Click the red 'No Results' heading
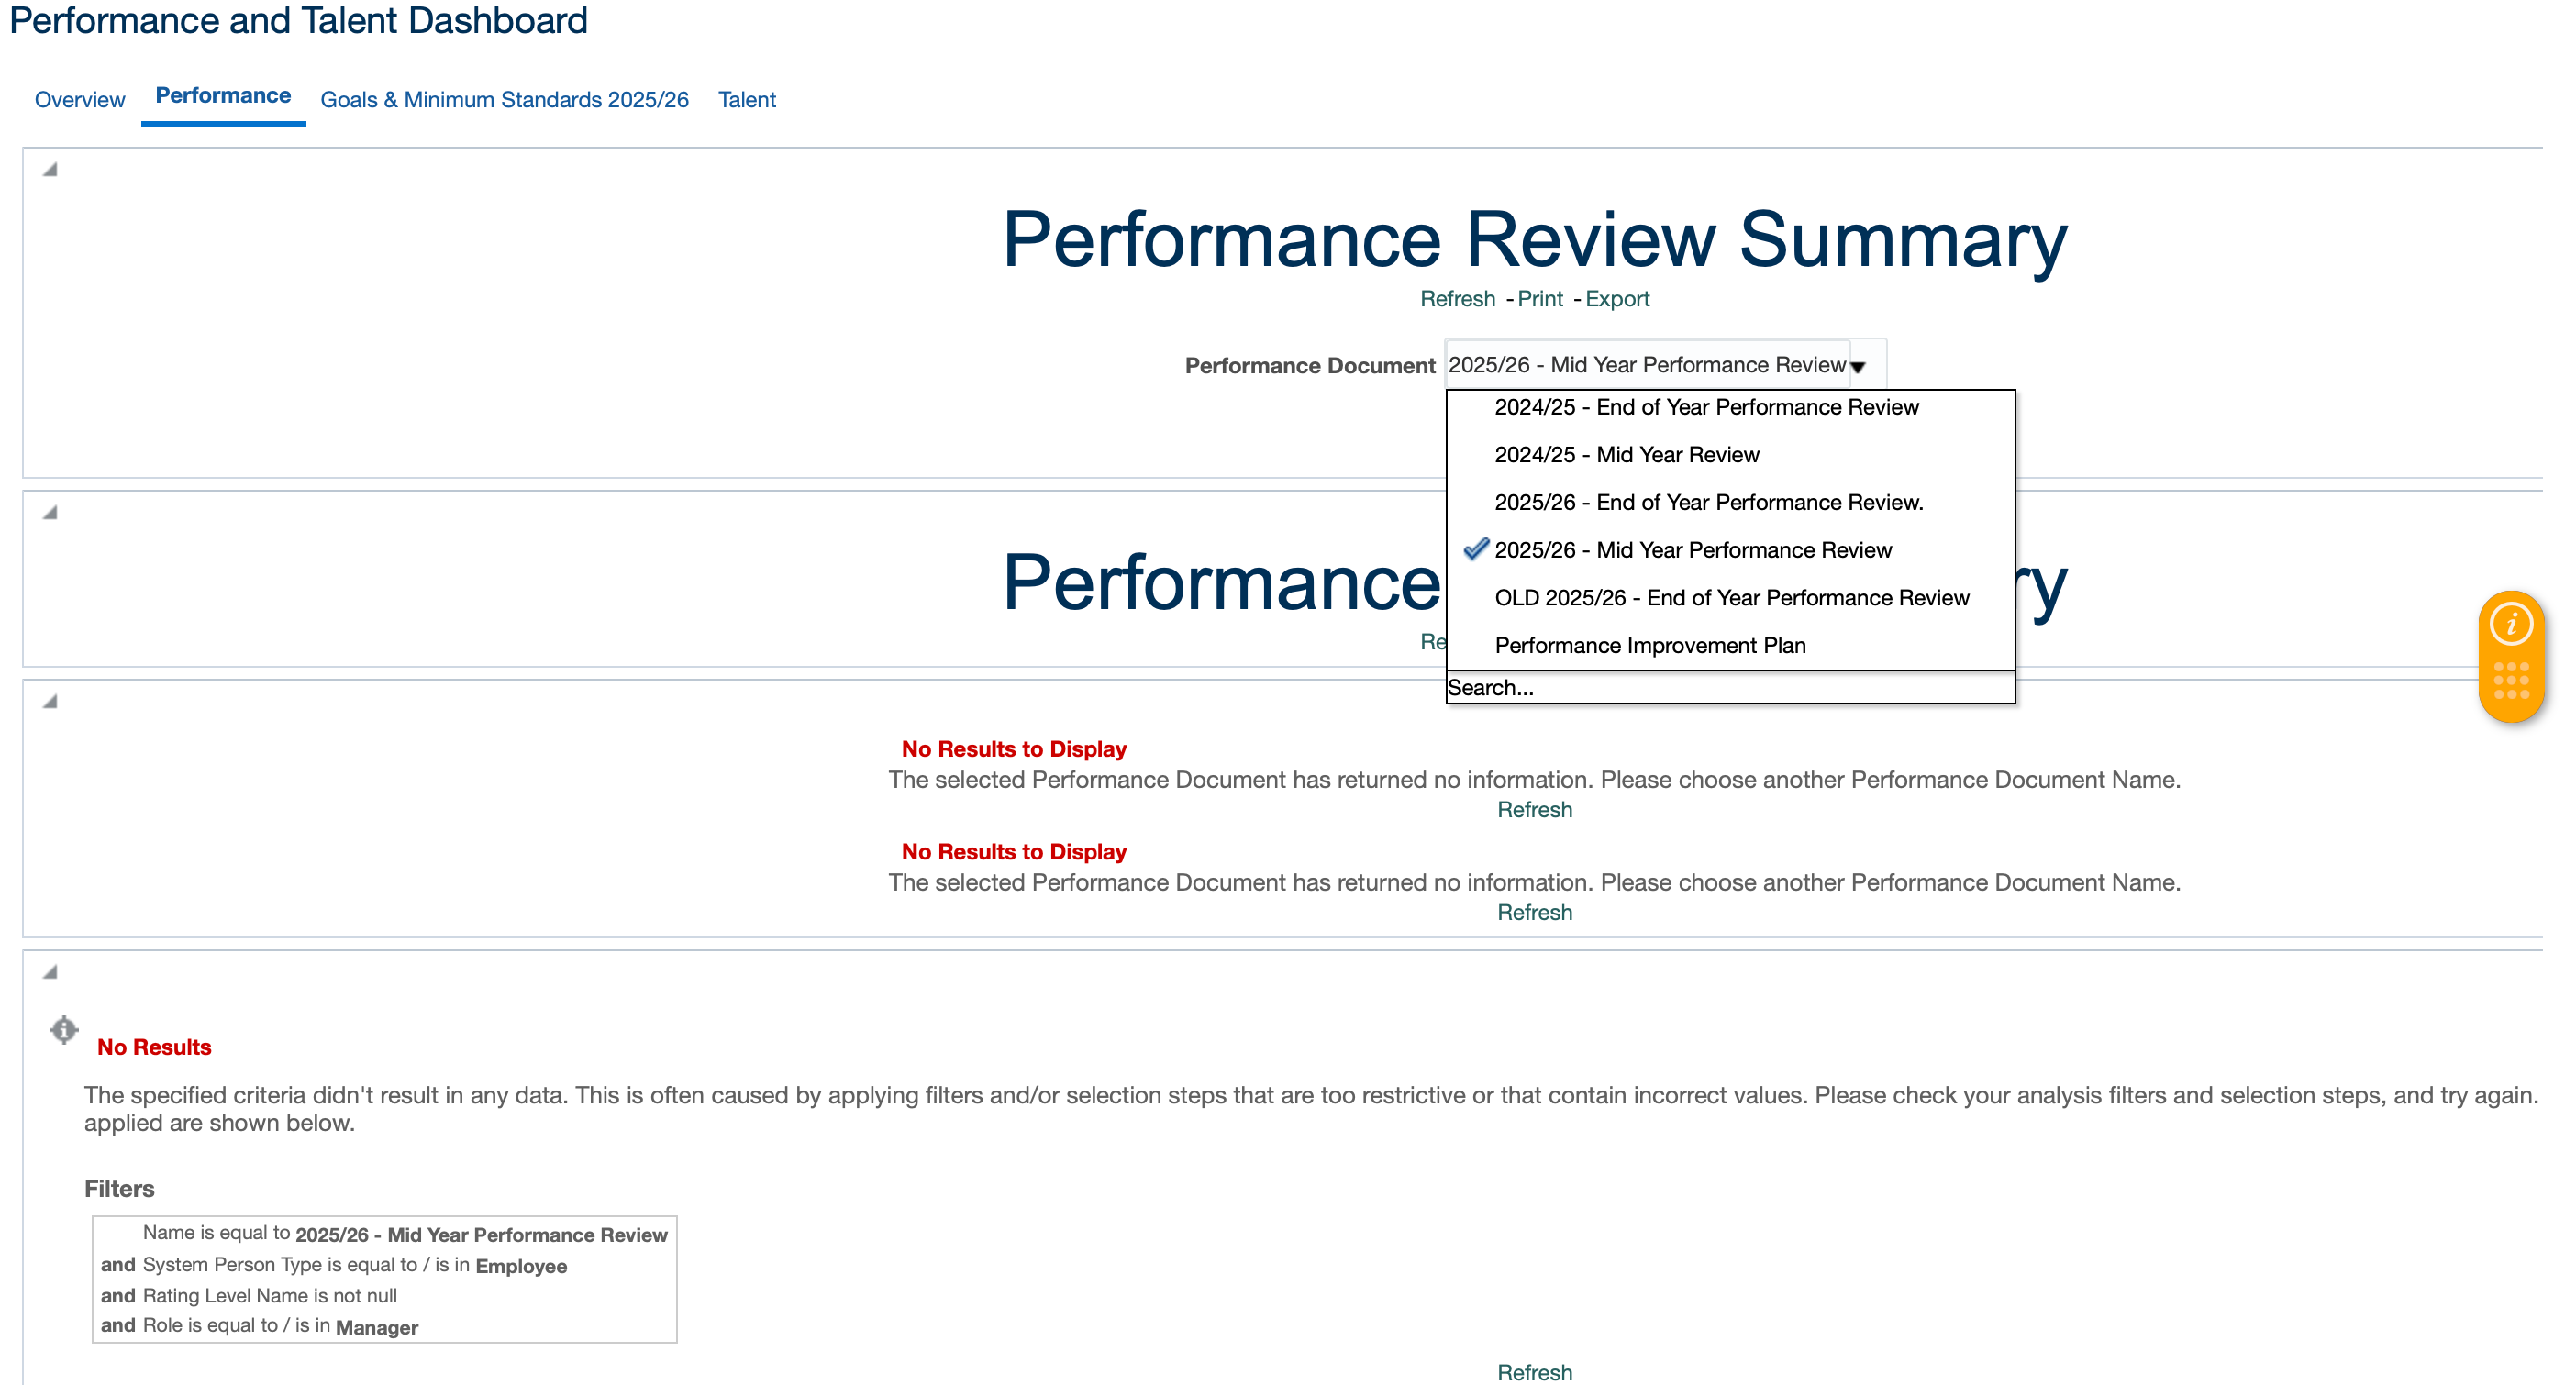Viewport: 2576px width, 1385px height. click(x=154, y=1047)
